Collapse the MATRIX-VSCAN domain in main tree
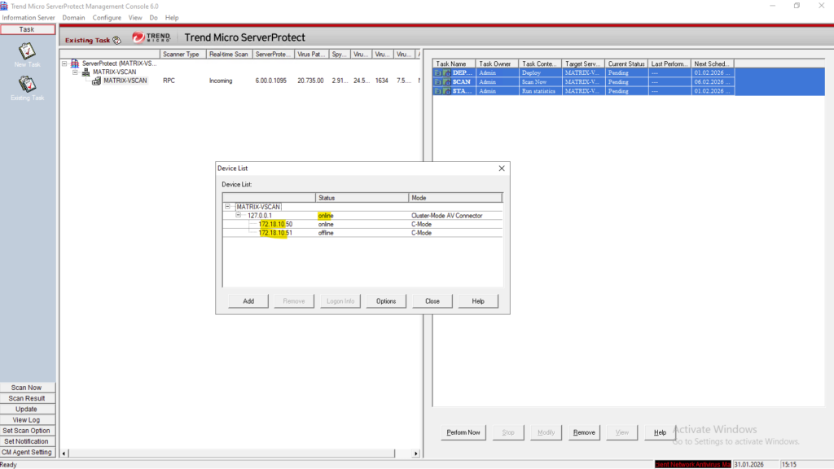The image size is (834, 469). pyautogui.click(x=75, y=72)
